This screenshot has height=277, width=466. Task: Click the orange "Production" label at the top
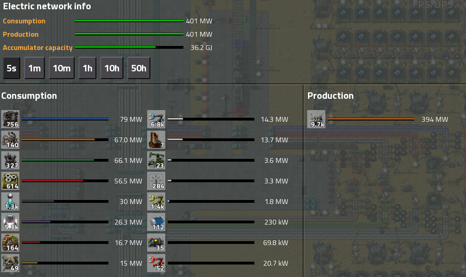pyautogui.click(x=21, y=35)
